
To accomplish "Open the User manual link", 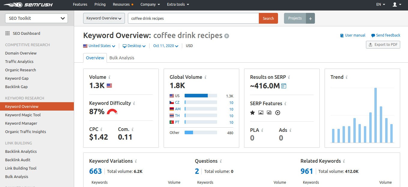I will pos(353,35).
